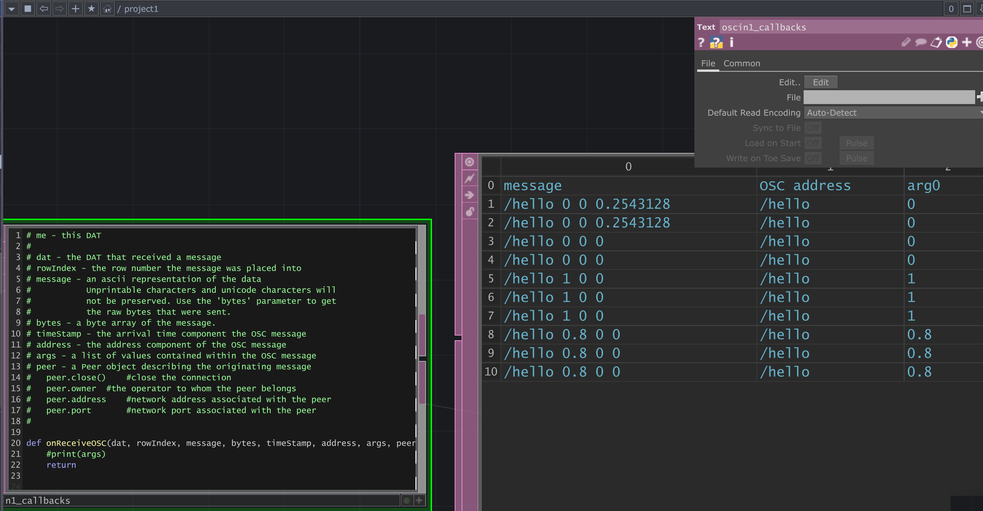Show operator info via the 'i' icon
983x511 pixels.
(731, 42)
